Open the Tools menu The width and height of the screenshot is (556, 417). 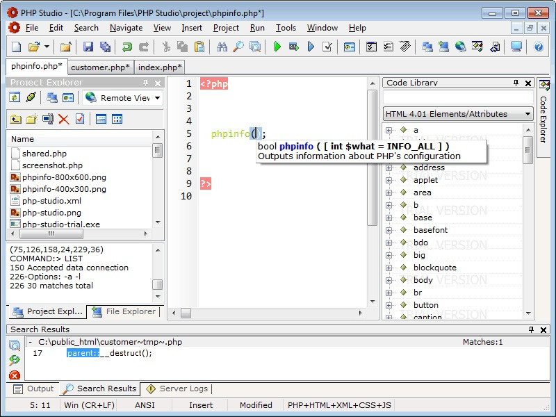[x=286, y=28]
